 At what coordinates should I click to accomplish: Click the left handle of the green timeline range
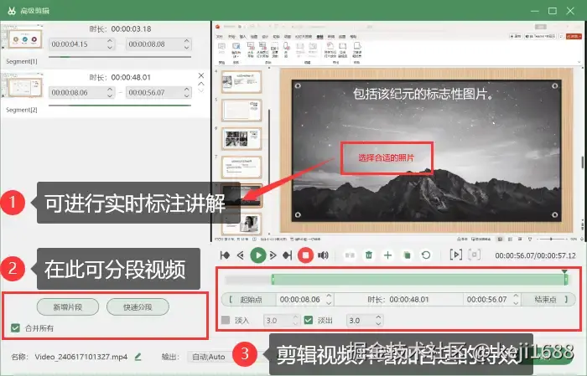click(273, 280)
